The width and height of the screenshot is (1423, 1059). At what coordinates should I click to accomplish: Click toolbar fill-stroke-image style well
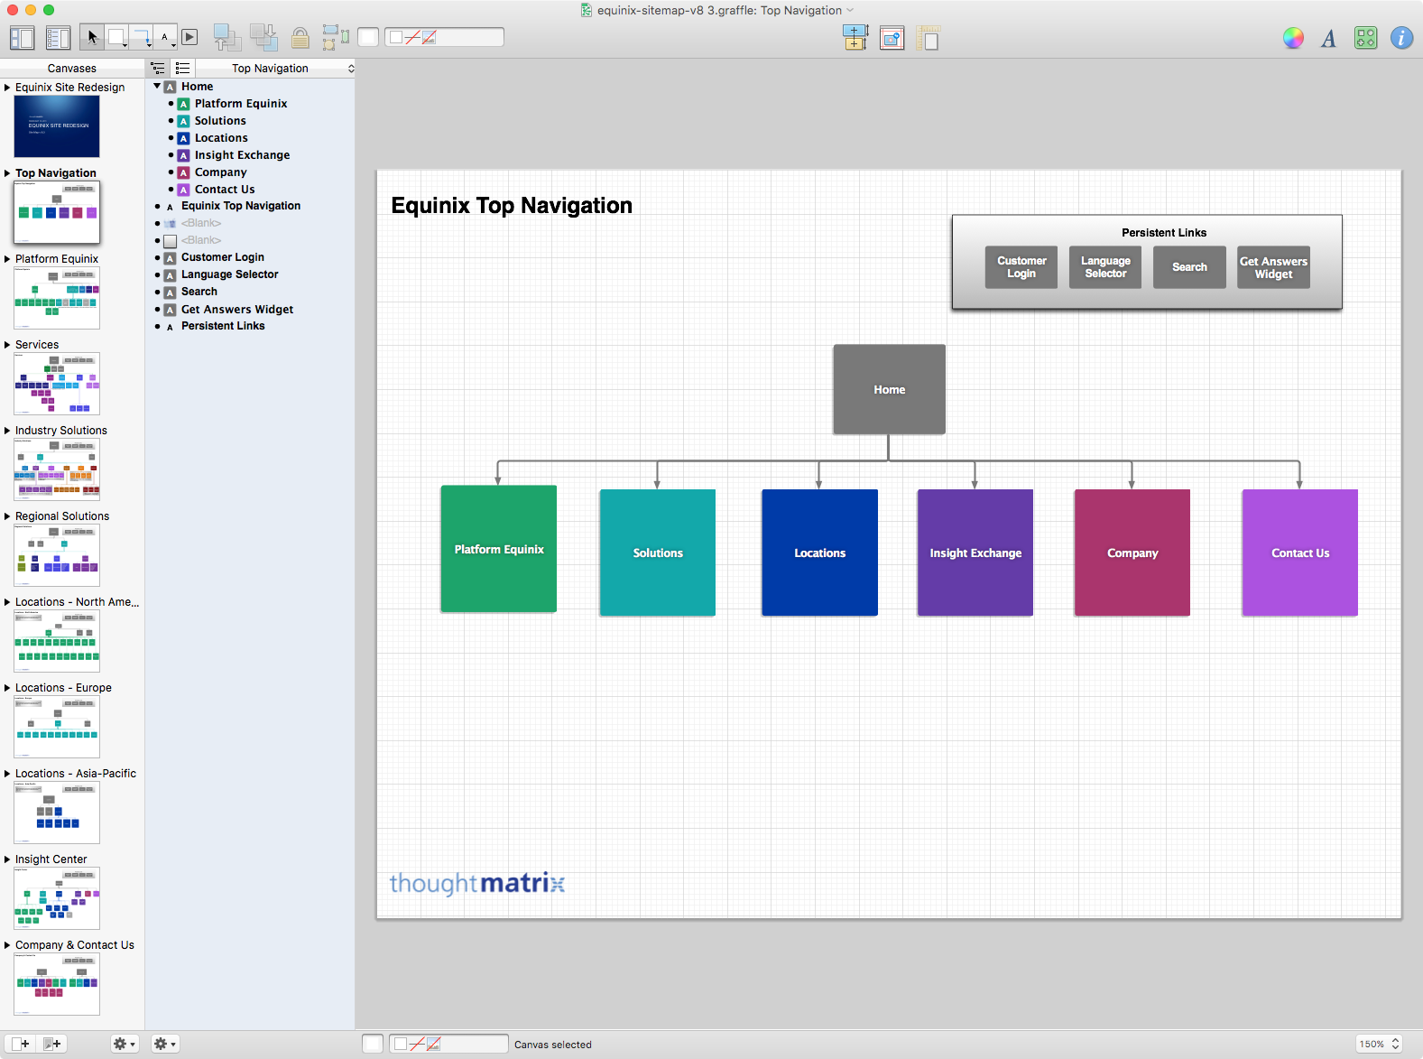pyautogui.click(x=444, y=37)
